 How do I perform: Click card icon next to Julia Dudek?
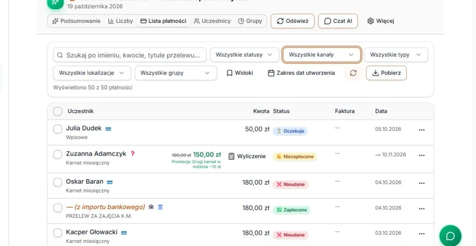tap(108, 129)
